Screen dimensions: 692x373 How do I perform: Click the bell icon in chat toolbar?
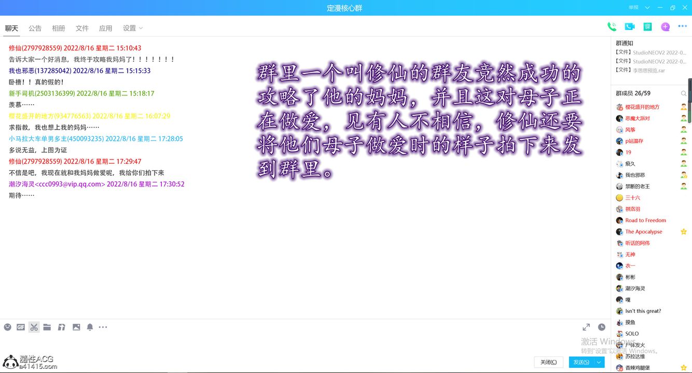[90, 327]
